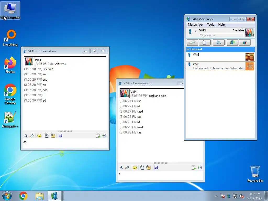Click the send file icon in VM4 conversation
Viewport: 268px width, 201px height.
coord(47,136)
